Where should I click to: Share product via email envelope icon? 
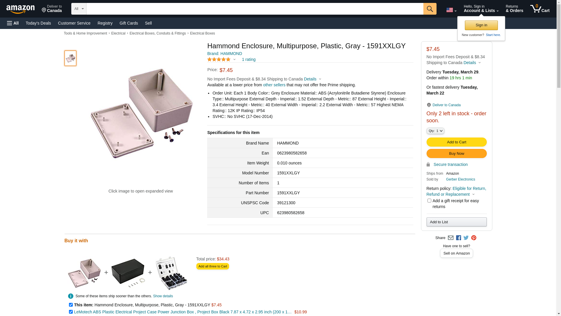click(x=451, y=238)
